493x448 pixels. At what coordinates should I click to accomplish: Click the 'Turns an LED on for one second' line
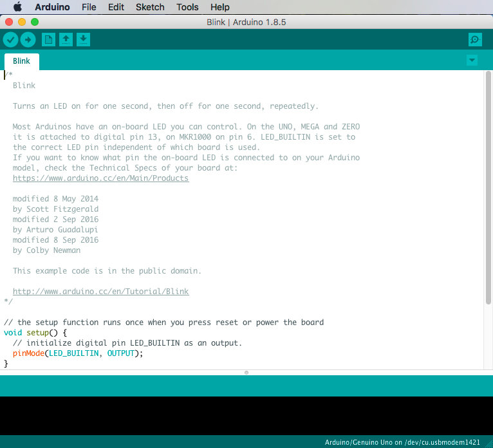[x=165, y=106]
